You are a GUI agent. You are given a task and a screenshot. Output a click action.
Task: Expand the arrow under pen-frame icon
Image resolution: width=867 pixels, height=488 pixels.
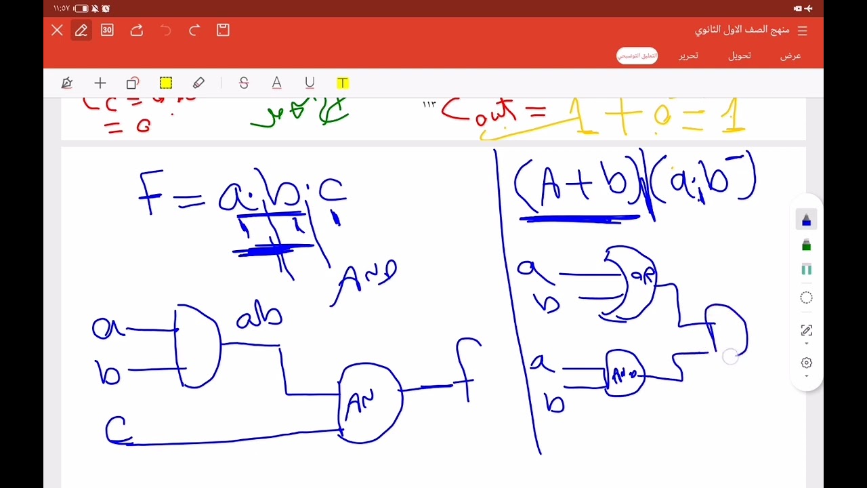point(806,344)
